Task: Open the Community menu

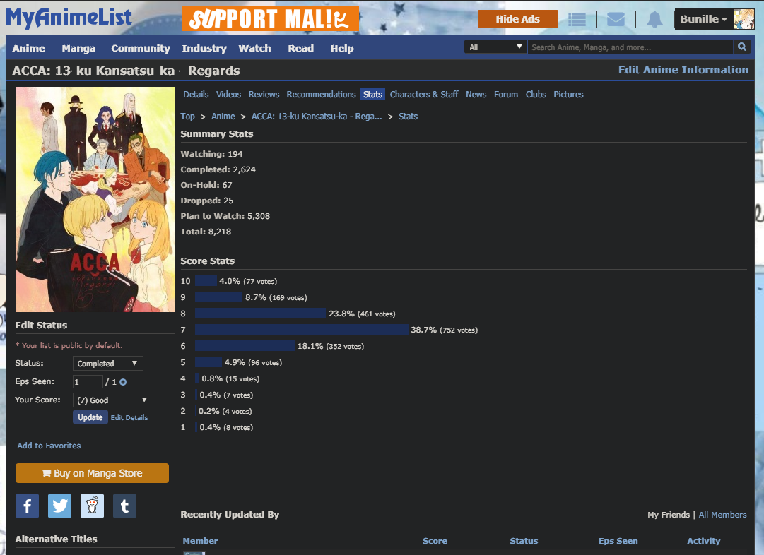Action: click(141, 48)
